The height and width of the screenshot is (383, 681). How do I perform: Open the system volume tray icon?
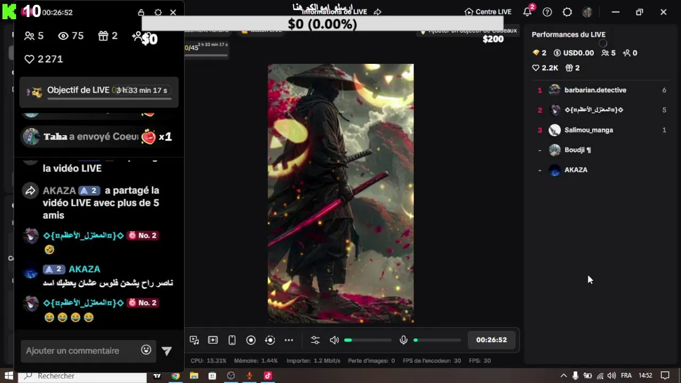[612, 376]
